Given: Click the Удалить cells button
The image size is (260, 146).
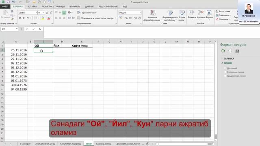Looking at the screenshot, I should pos(201,15).
